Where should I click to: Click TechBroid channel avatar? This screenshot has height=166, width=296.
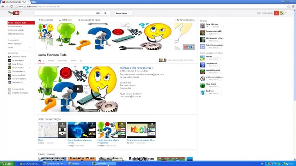[x=203, y=92]
